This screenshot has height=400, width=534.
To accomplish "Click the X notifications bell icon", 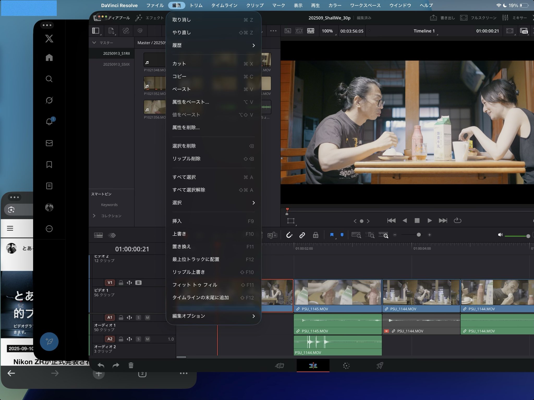I will 49,122.
